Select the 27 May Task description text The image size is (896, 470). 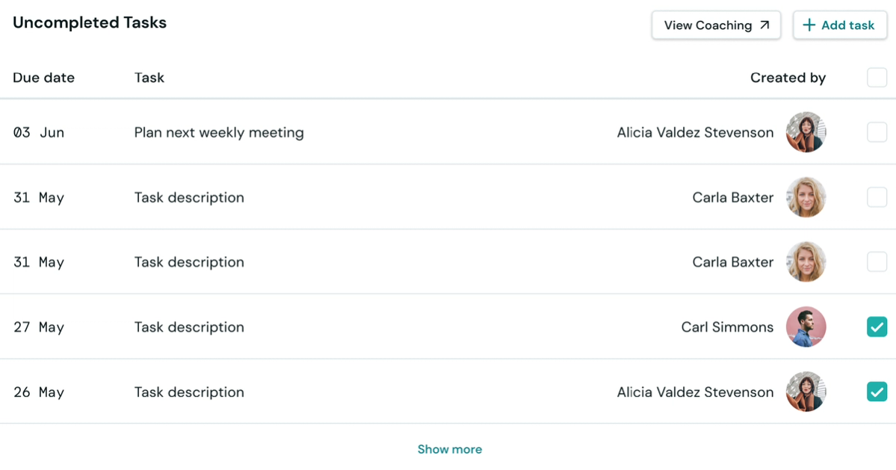pyautogui.click(x=189, y=327)
